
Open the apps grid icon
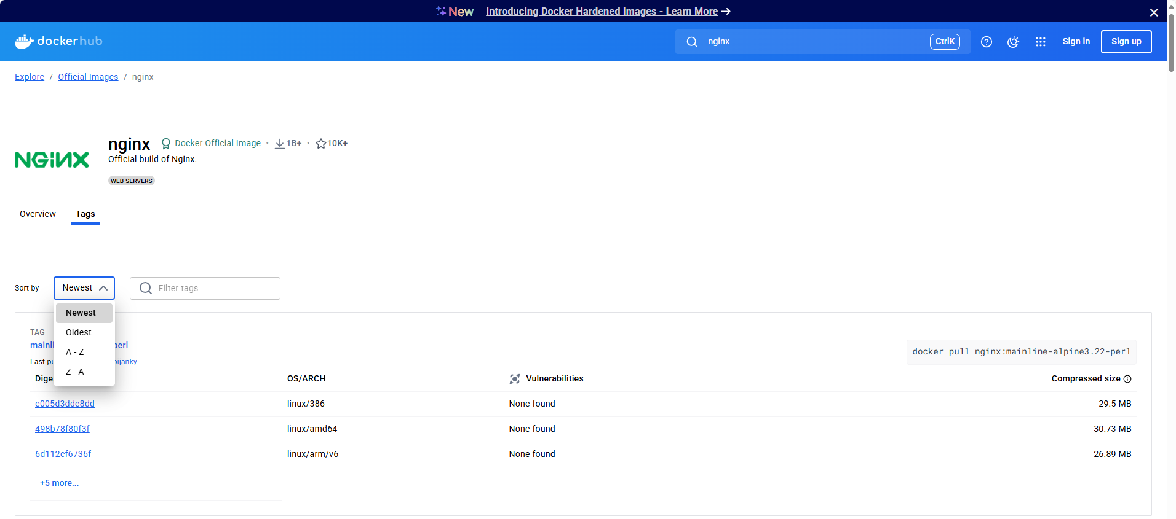click(1041, 42)
